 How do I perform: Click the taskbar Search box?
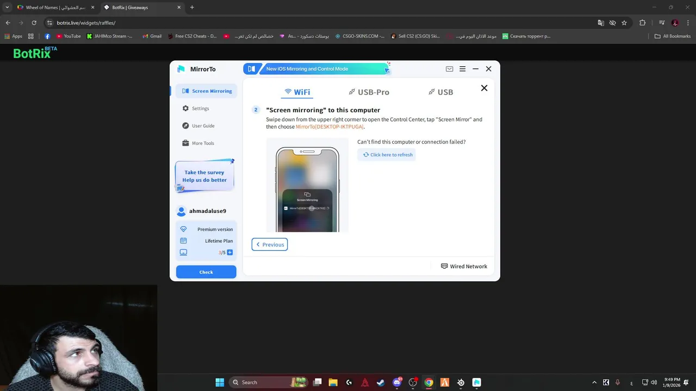269,382
